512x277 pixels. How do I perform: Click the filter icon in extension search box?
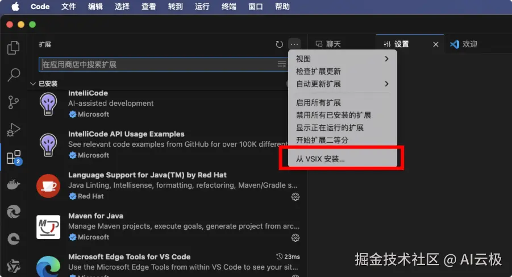(x=281, y=64)
